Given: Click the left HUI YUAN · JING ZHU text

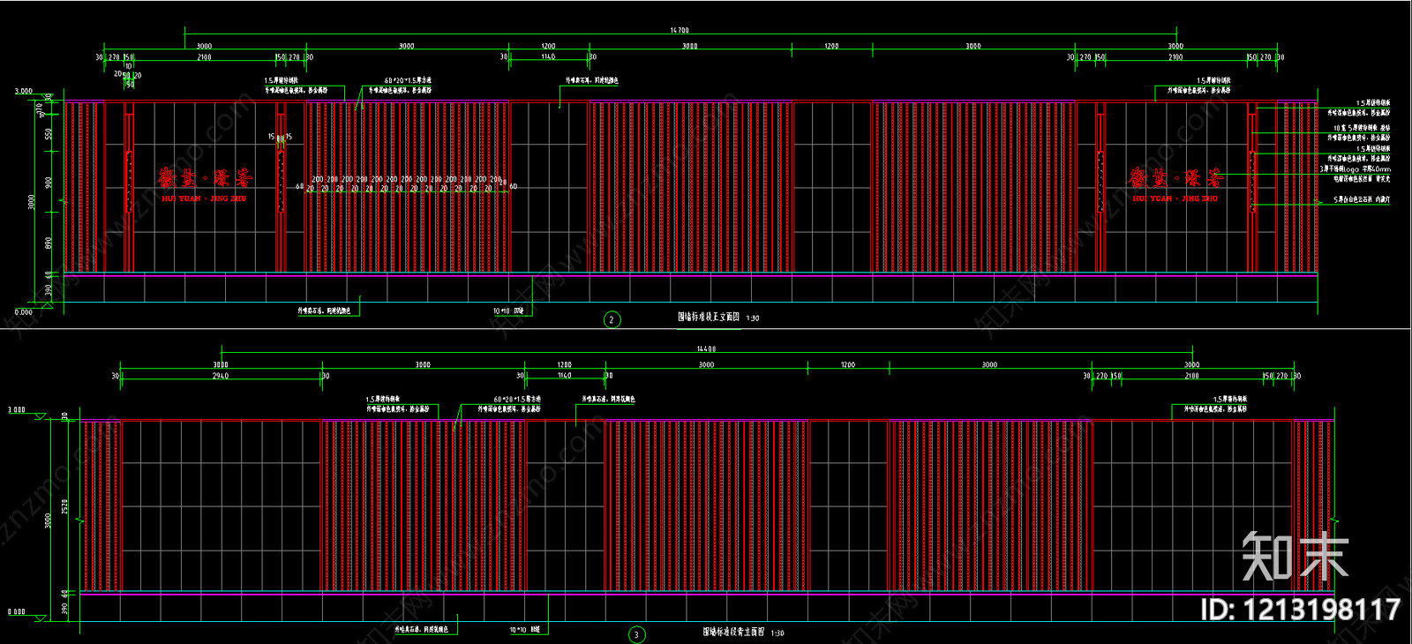Looking at the screenshot, I should click(205, 199).
